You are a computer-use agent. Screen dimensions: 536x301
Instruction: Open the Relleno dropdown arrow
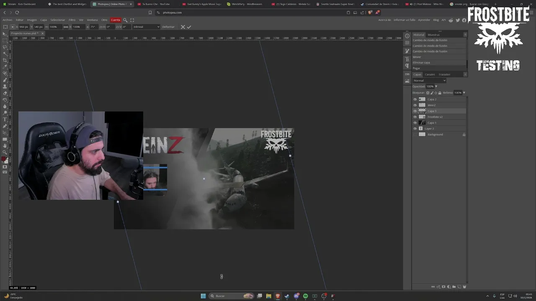(464, 93)
